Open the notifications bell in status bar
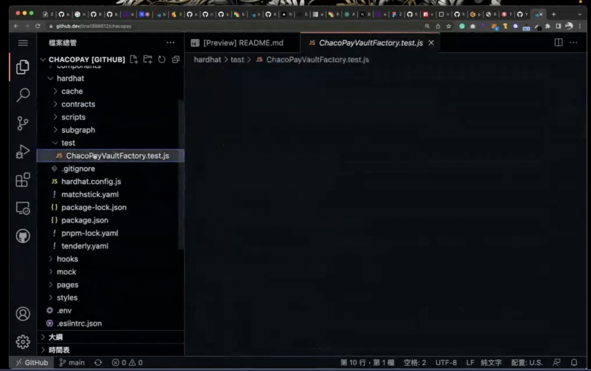The width and height of the screenshot is (591, 371). [x=574, y=363]
